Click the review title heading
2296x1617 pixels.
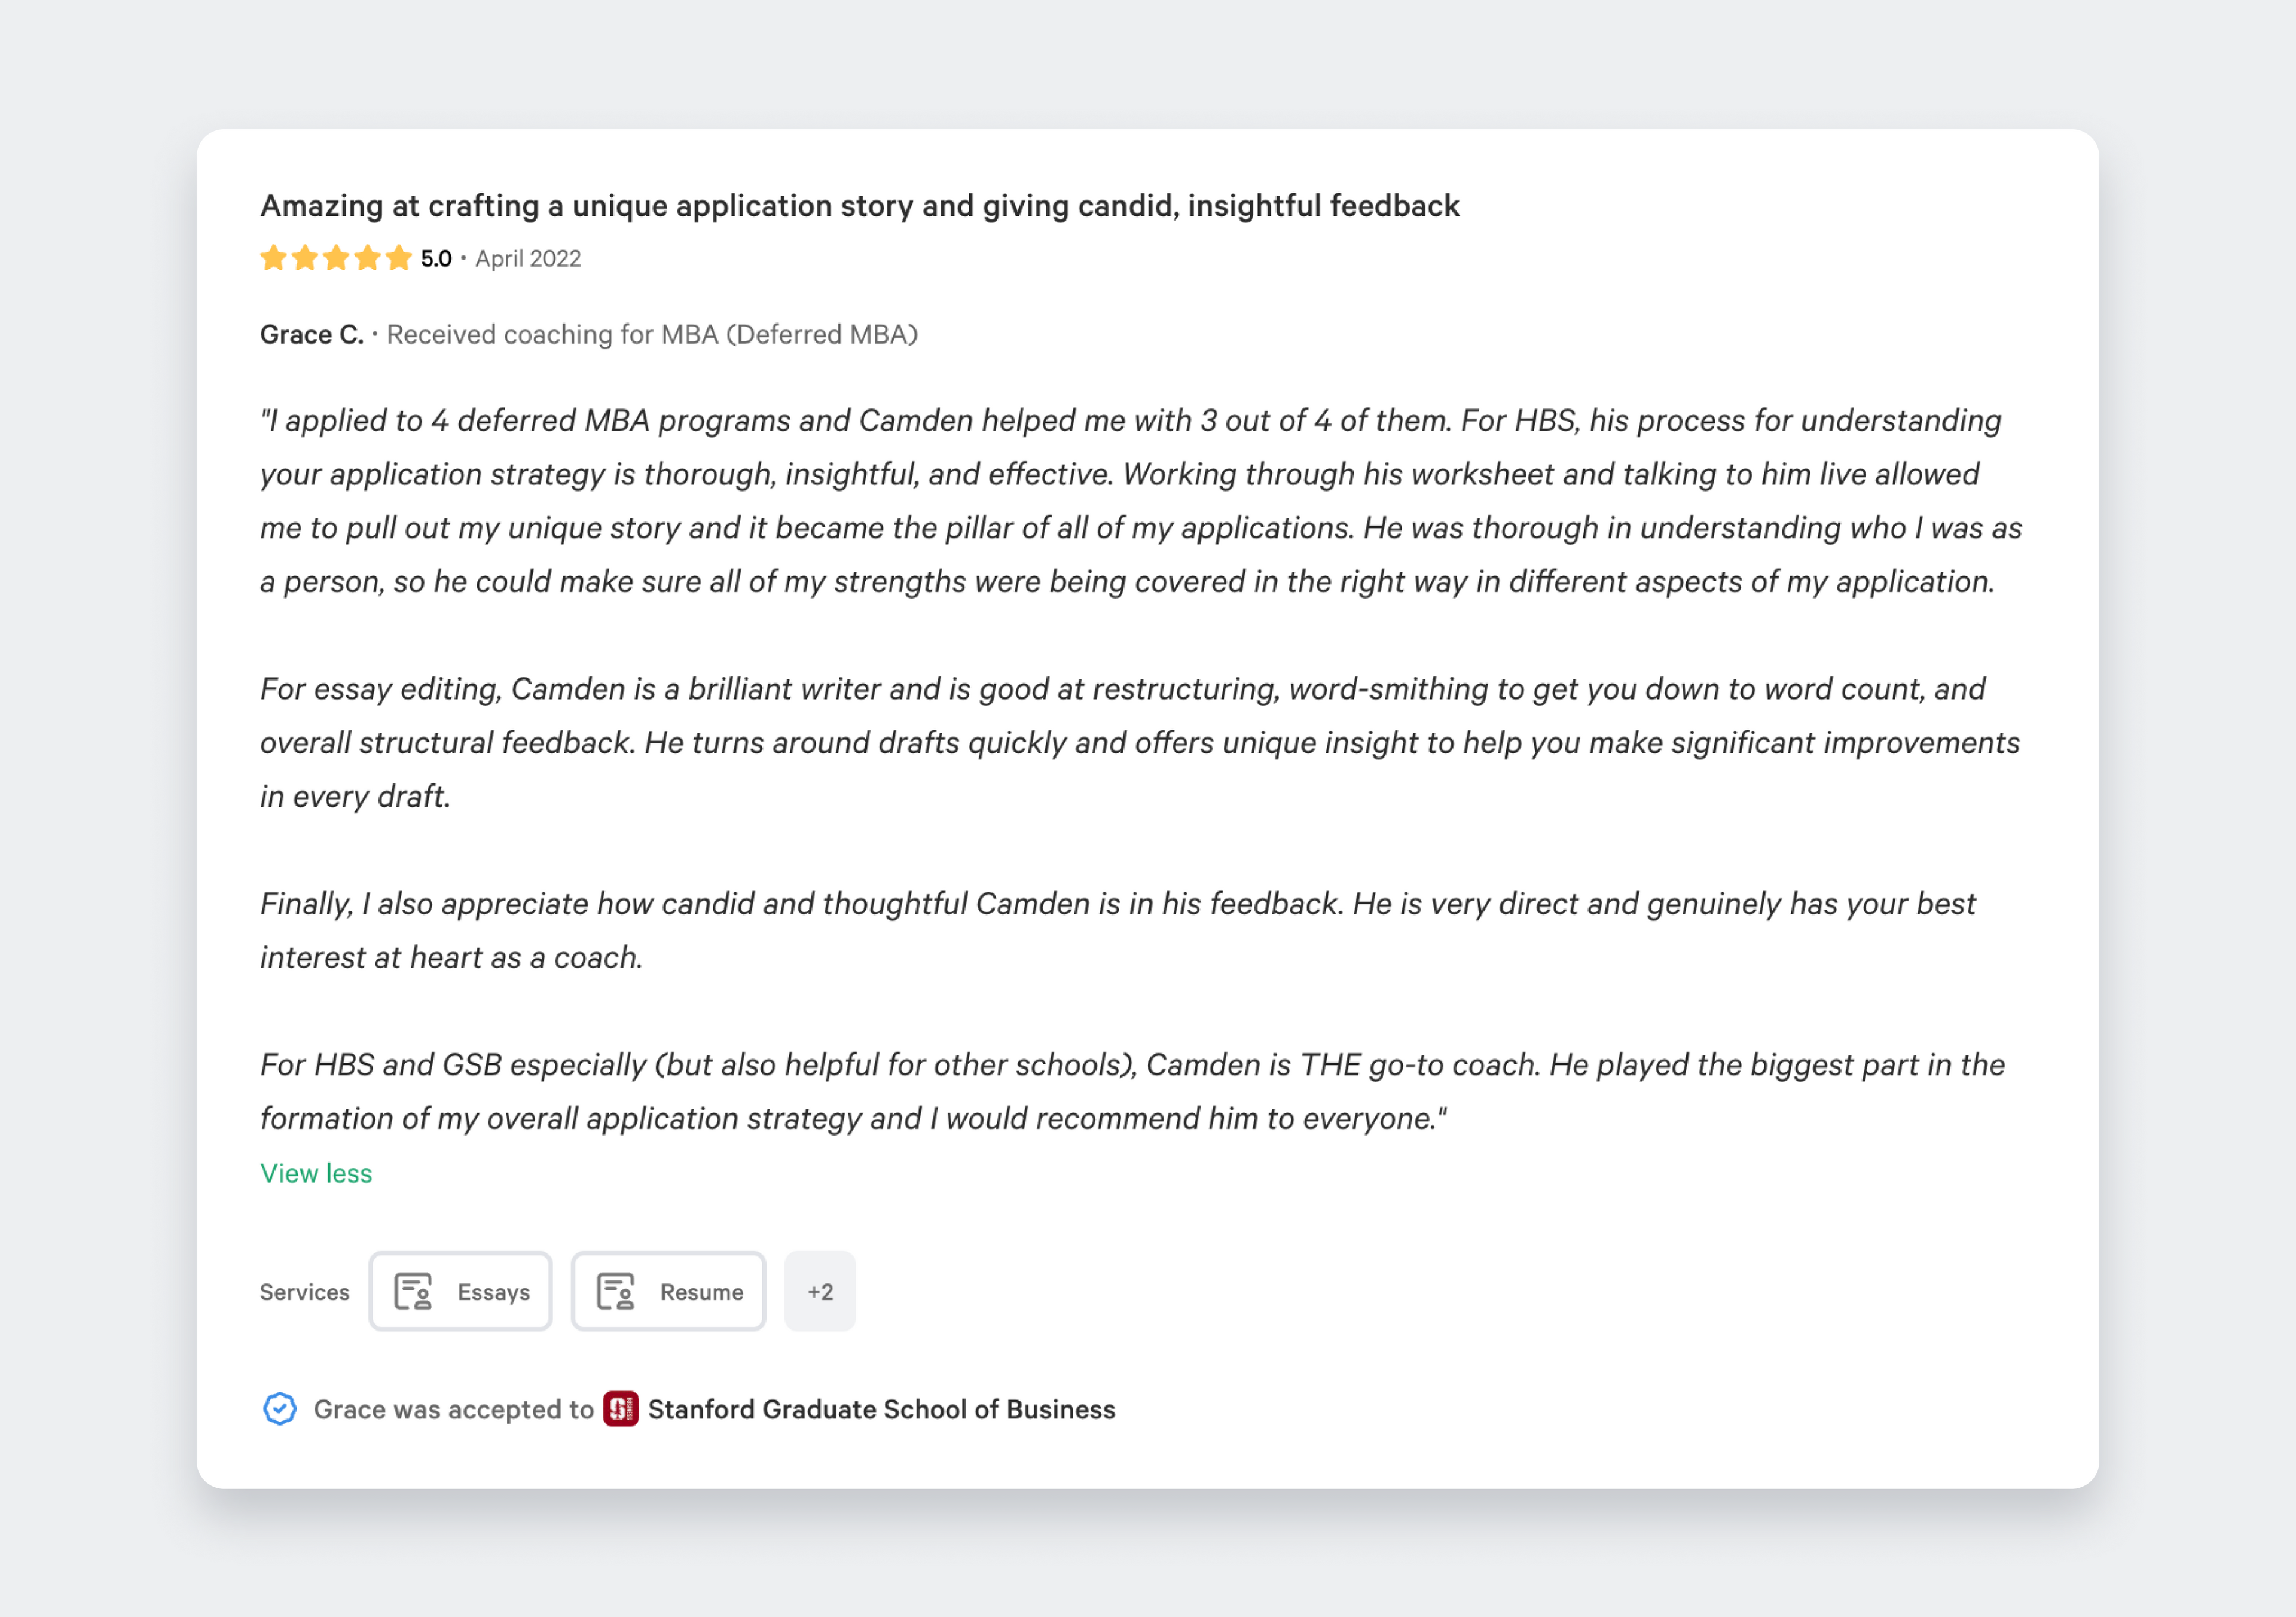point(860,205)
